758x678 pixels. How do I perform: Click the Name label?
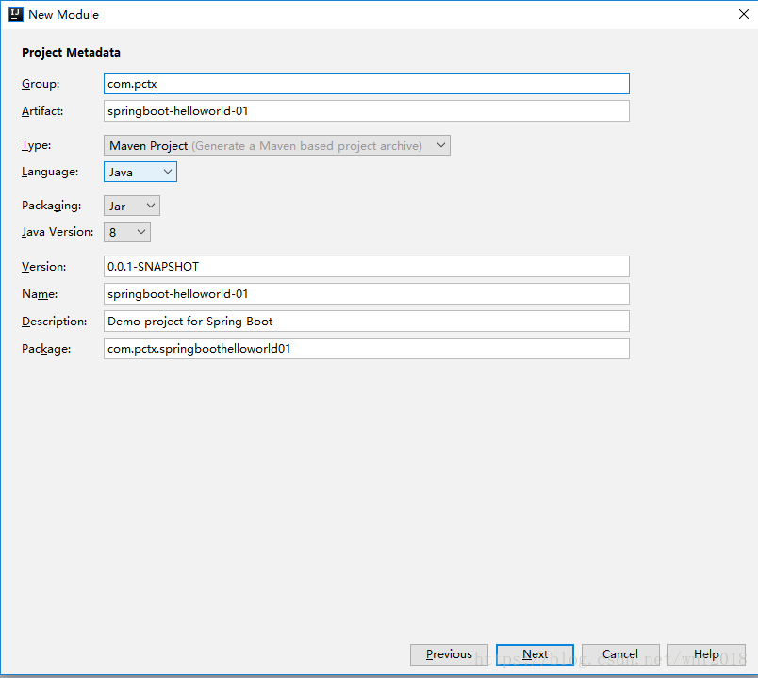[x=40, y=293]
